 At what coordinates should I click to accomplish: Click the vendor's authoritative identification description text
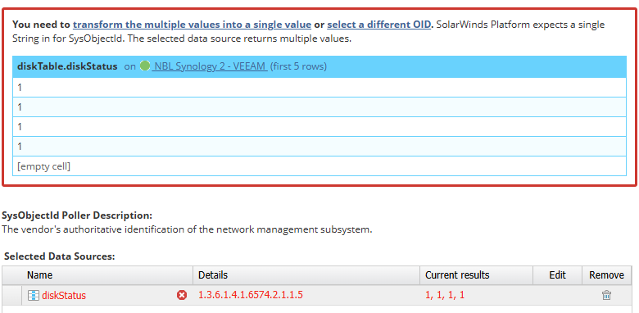187,229
